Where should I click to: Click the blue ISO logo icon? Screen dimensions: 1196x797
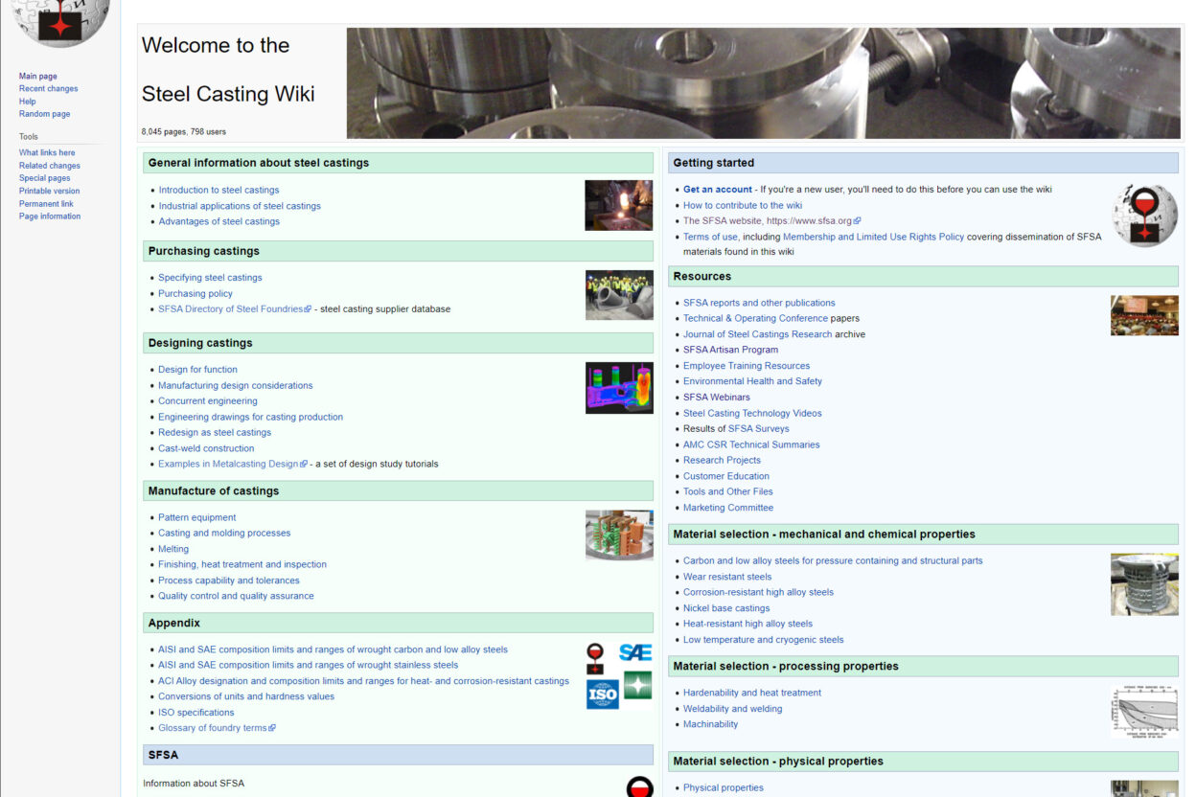pyautogui.click(x=602, y=694)
